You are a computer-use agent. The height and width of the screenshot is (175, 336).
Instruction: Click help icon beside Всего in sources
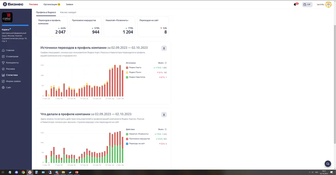[166, 63]
